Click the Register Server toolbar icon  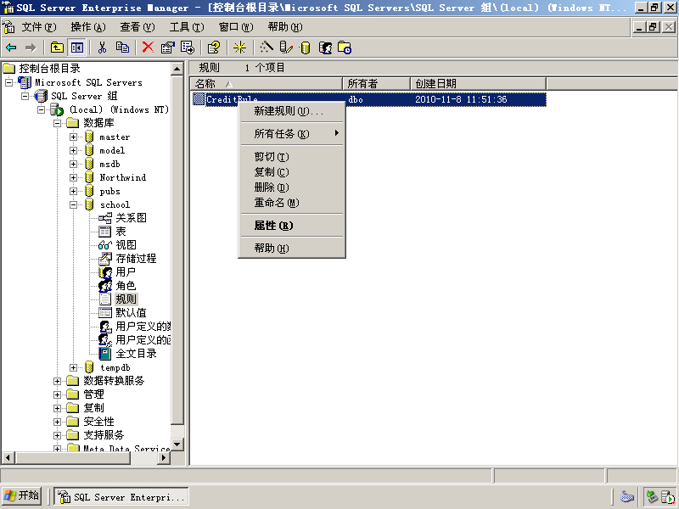coord(286,48)
